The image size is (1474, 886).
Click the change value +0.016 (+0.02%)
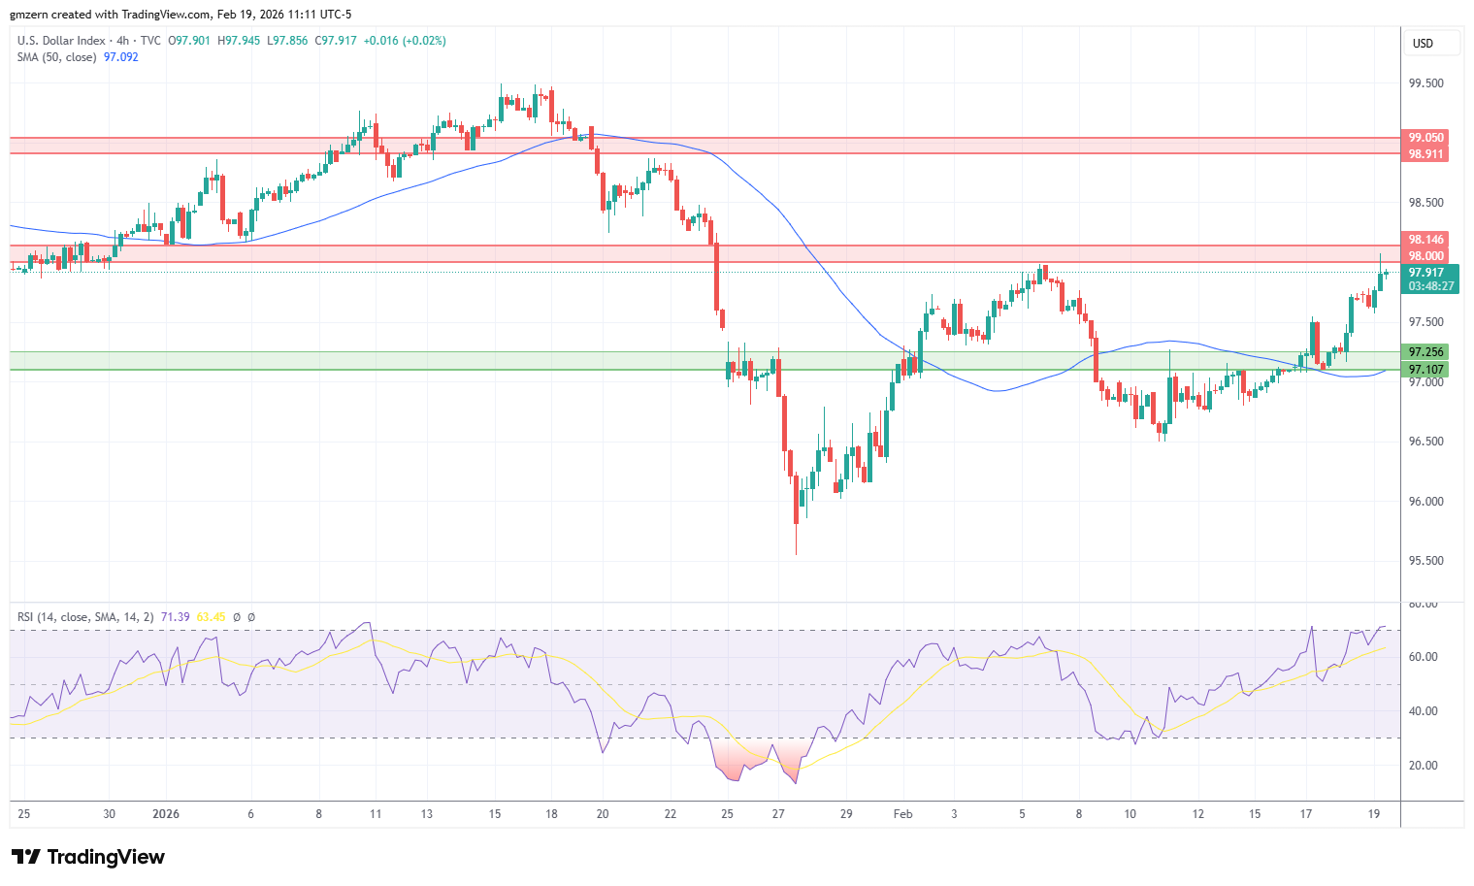(405, 41)
